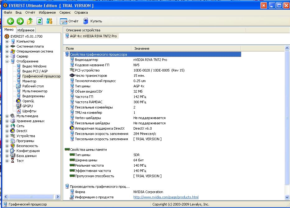Expand the Хранение данных node
Viewport: 290px width, 208px height.
pos(7,121)
